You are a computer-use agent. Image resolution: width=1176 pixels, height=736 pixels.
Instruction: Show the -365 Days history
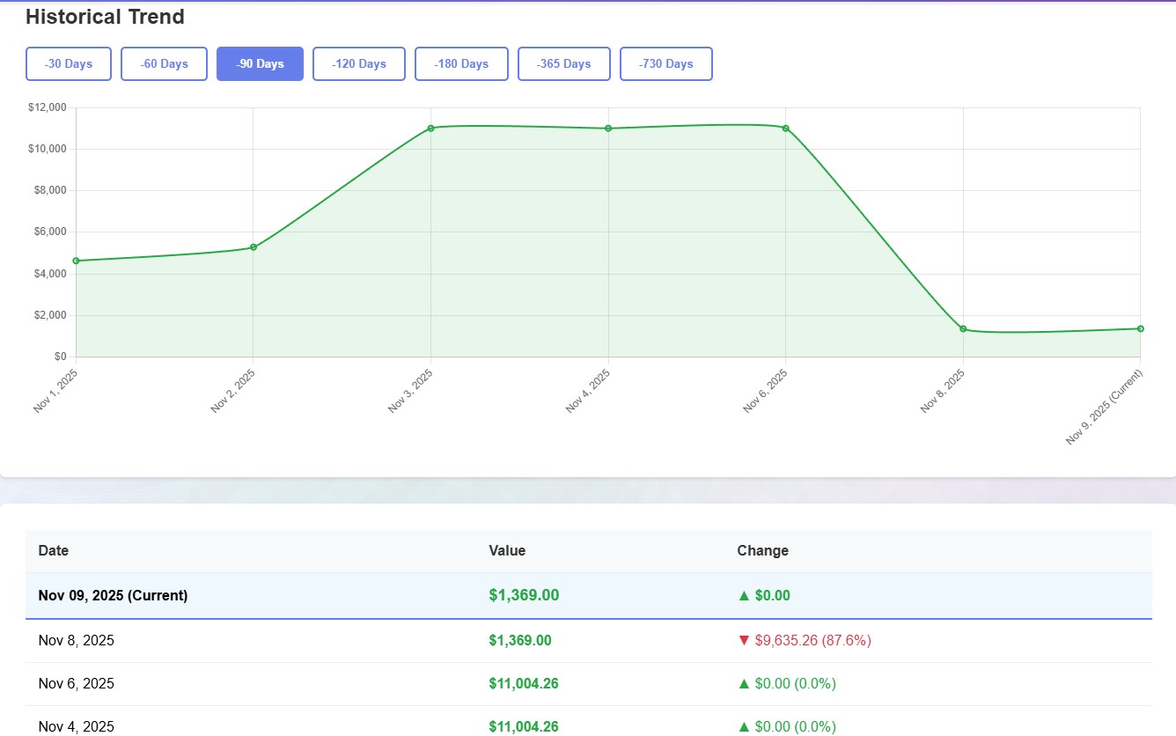[563, 64]
